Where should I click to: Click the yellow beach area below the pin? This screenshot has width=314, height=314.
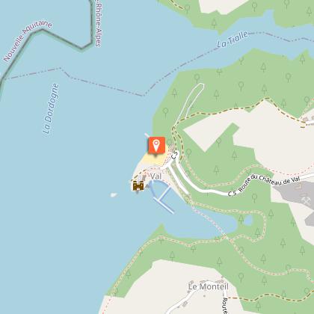153,159
